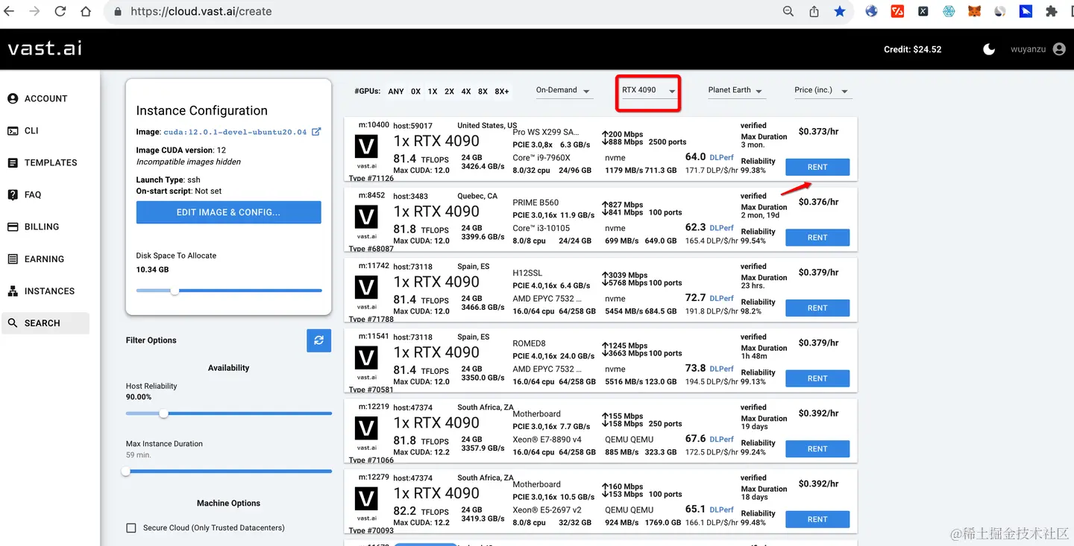The height and width of the screenshot is (546, 1074).
Task: Open CLI in the sidebar
Action: [45, 130]
